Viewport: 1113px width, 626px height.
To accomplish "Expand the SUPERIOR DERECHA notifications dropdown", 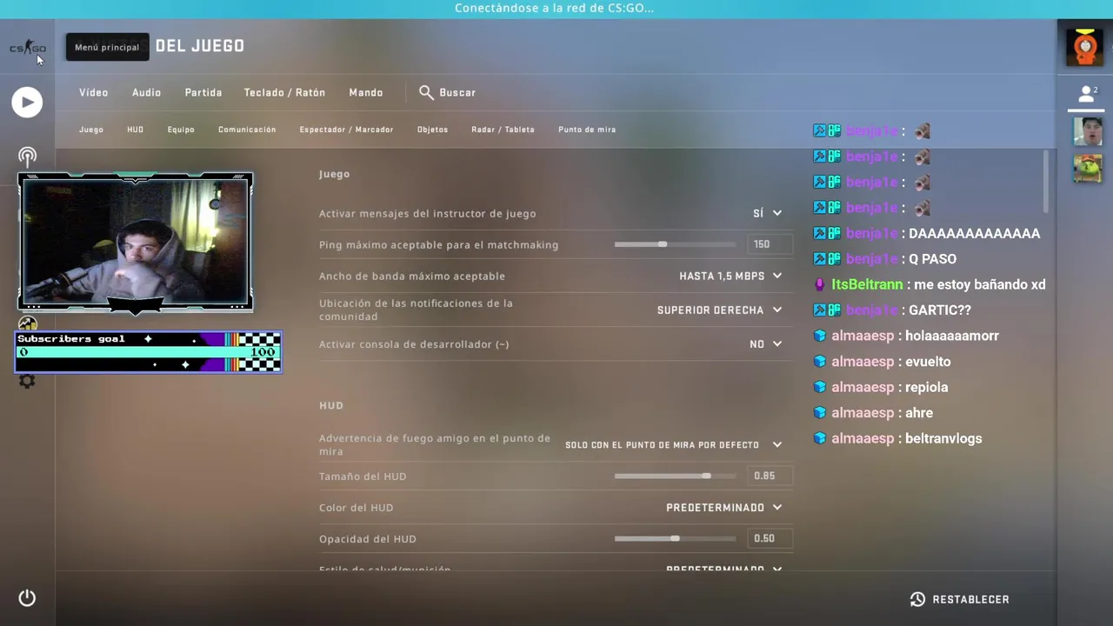I will point(719,310).
